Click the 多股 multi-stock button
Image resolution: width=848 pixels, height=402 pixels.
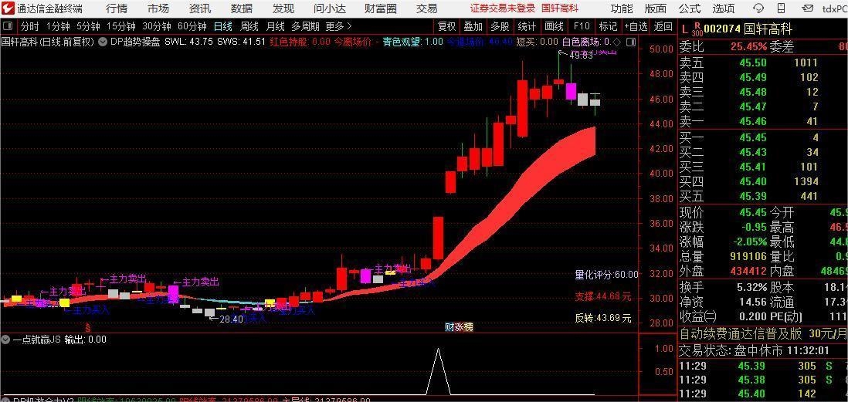pos(500,26)
